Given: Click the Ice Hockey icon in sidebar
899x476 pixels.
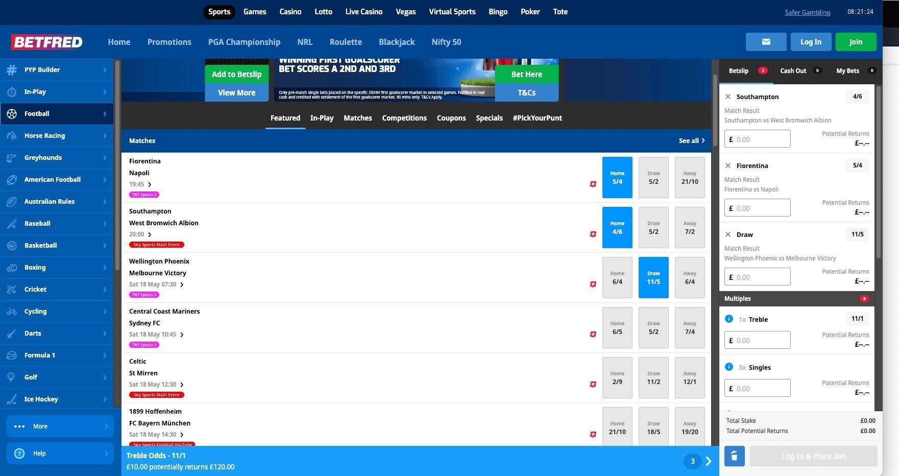Looking at the screenshot, I should (x=12, y=399).
